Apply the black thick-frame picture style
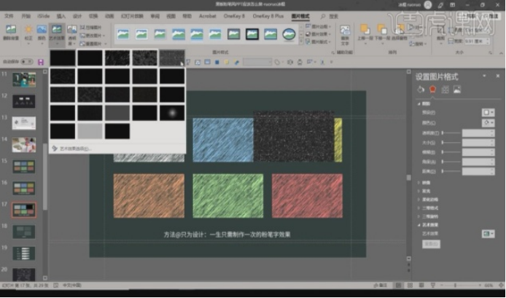Image resolution: width=506 pixels, height=298 pixels. point(252,34)
